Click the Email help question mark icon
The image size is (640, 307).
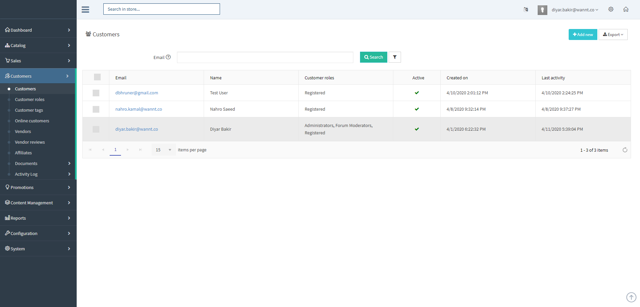tap(168, 57)
